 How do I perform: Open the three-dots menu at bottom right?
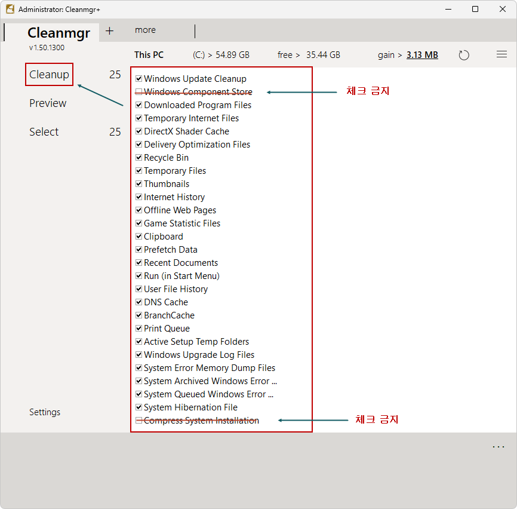(498, 447)
